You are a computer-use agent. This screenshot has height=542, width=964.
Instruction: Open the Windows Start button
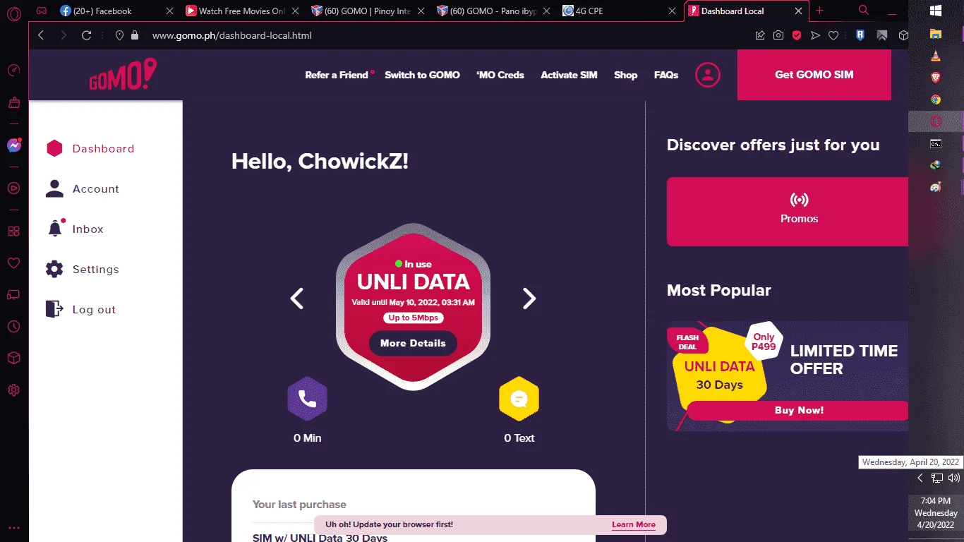pos(936,11)
